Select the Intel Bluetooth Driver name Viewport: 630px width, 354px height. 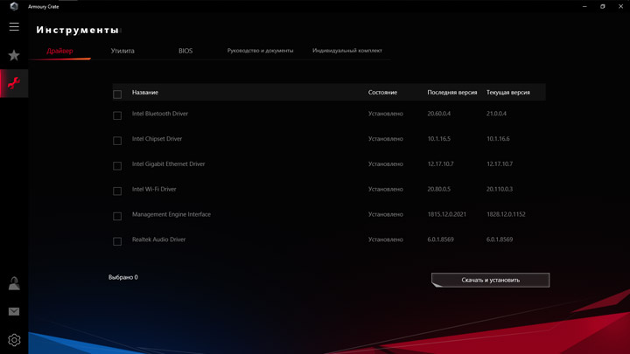tap(160, 114)
